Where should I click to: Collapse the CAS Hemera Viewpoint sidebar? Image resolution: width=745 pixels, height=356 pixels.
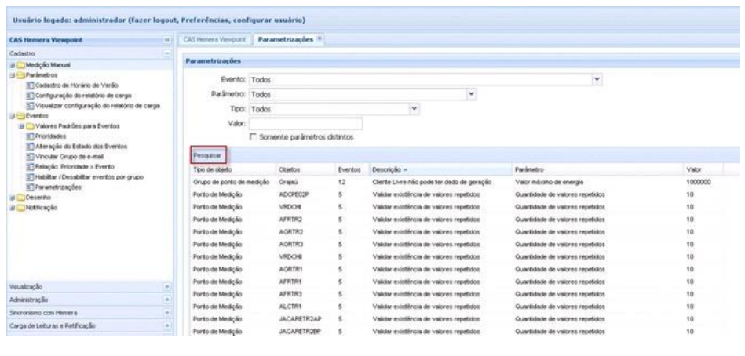pos(166,38)
